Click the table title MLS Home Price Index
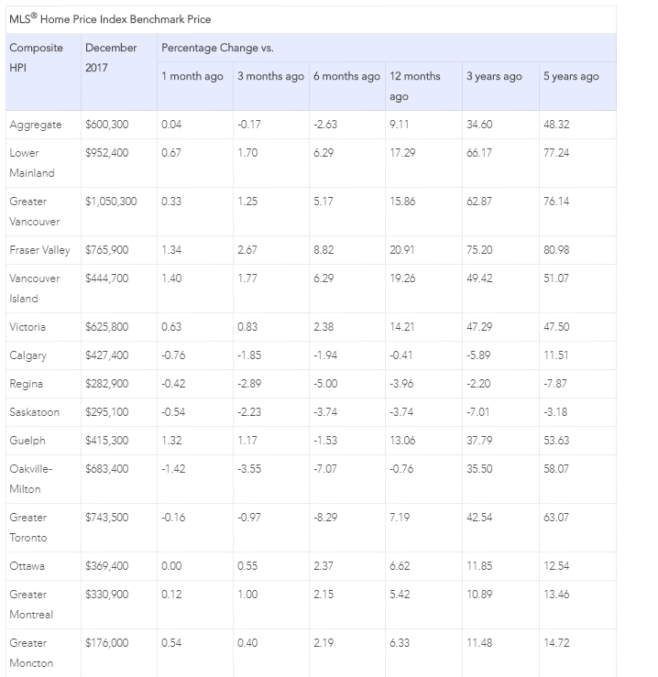Screen dimensions: 658x677 click(x=110, y=19)
